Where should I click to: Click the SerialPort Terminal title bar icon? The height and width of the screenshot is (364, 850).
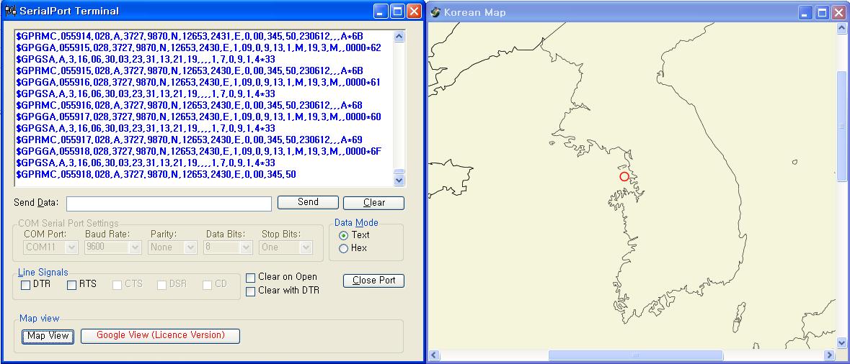pos(10,11)
